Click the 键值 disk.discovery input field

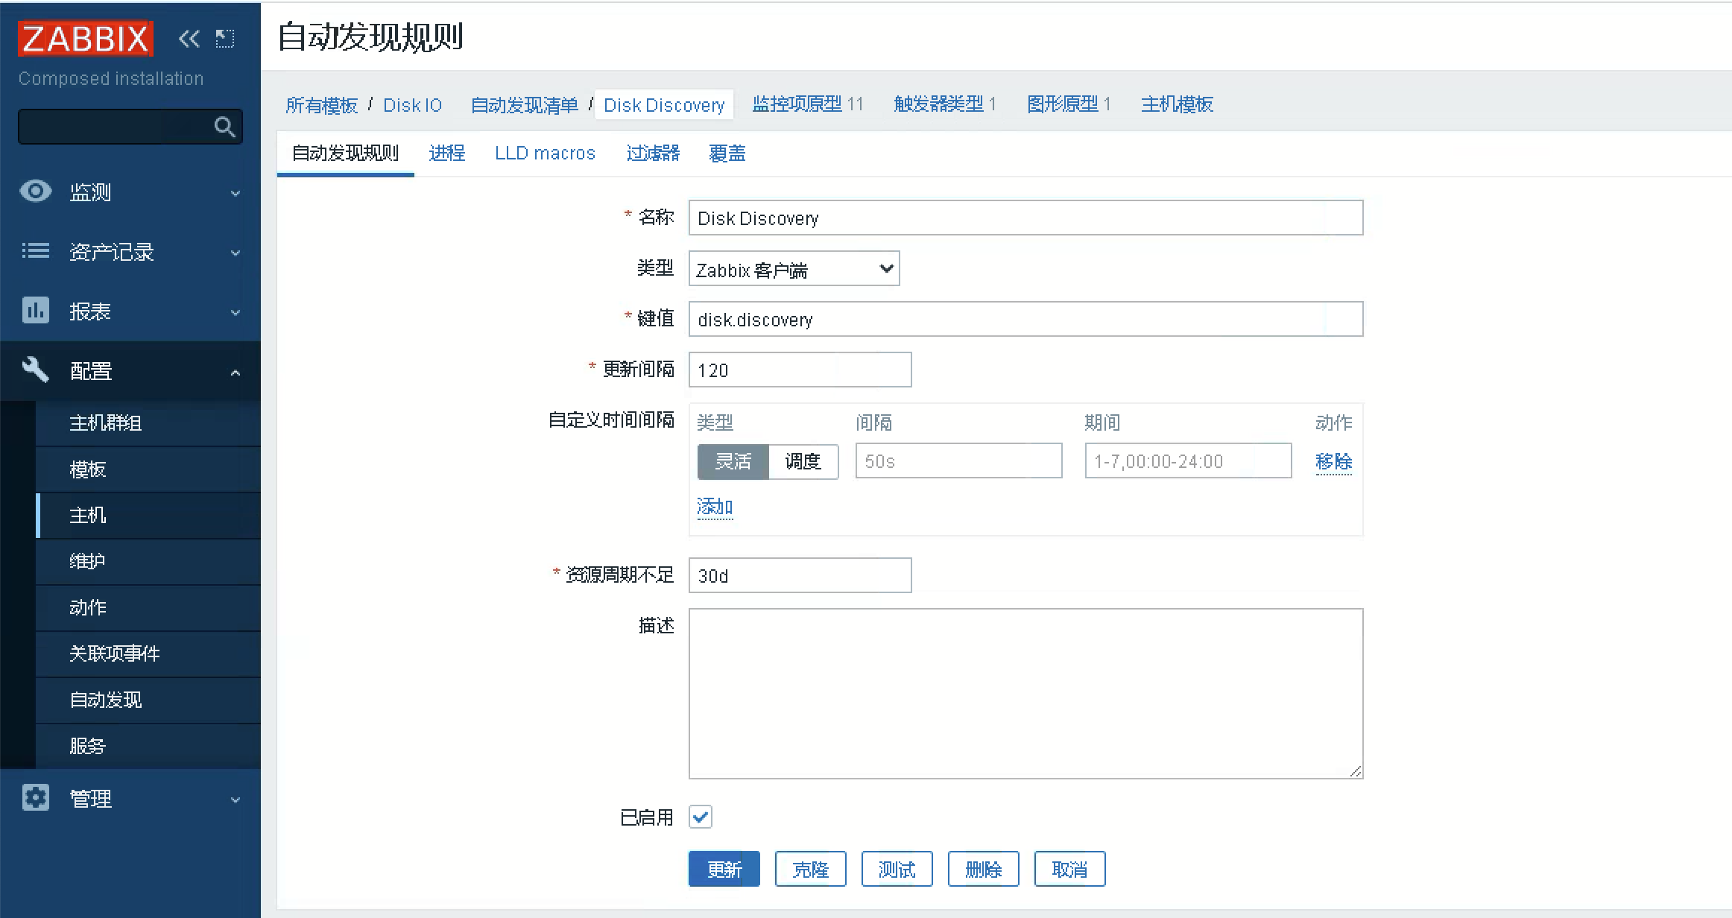tap(1025, 320)
